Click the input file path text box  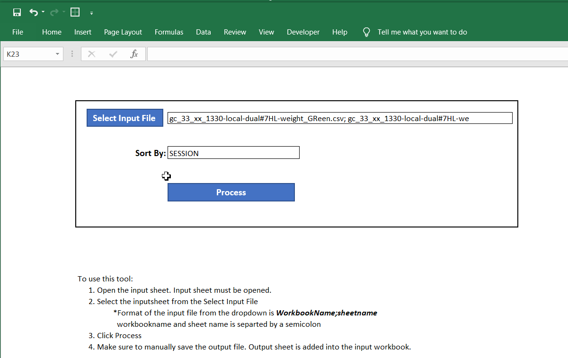(339, 118)
